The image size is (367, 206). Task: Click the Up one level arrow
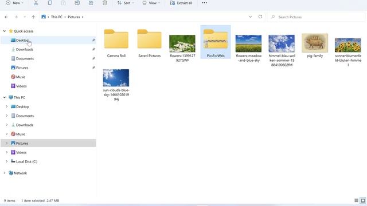pos(33,17)
